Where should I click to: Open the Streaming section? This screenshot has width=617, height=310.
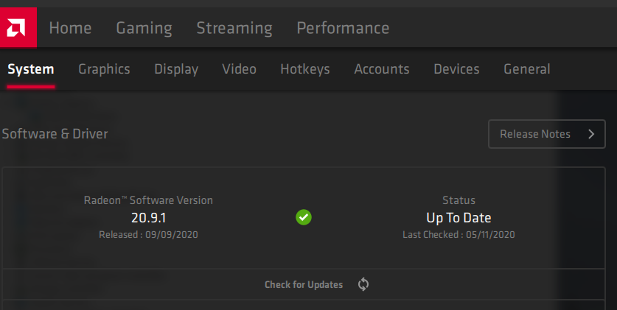pyautogui.click(x=234, y=28)
